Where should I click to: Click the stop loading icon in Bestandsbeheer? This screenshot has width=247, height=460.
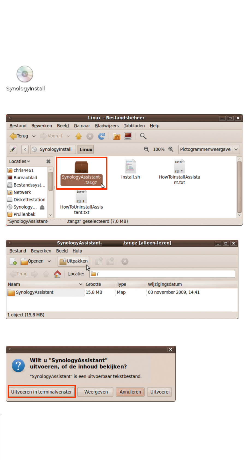90,136
